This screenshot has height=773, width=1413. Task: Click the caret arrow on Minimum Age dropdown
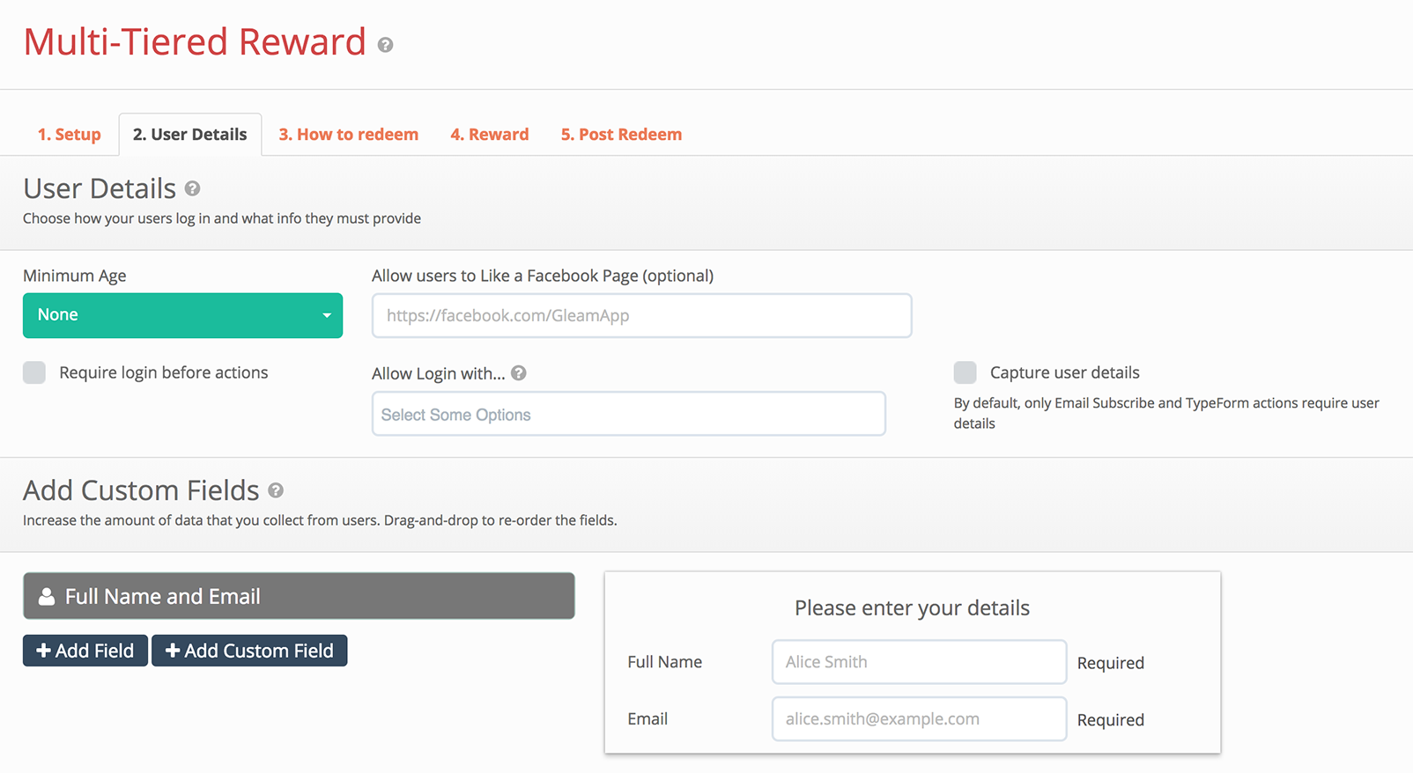[327, 315]
